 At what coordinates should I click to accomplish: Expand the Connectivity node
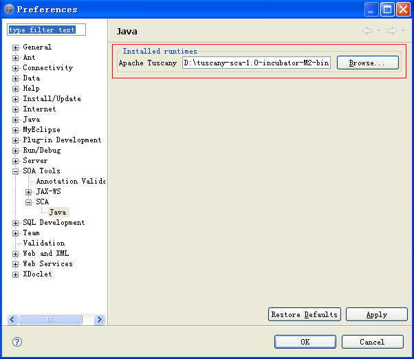[x=15, y=68]
